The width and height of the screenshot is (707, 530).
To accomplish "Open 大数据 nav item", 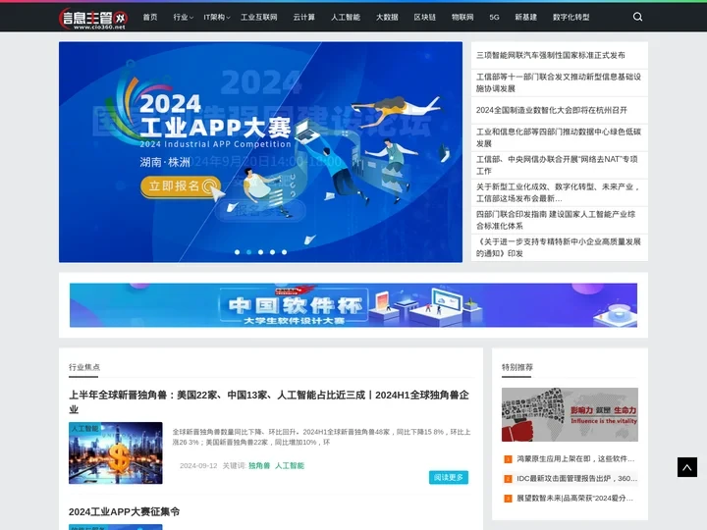I will pos(387,17).
